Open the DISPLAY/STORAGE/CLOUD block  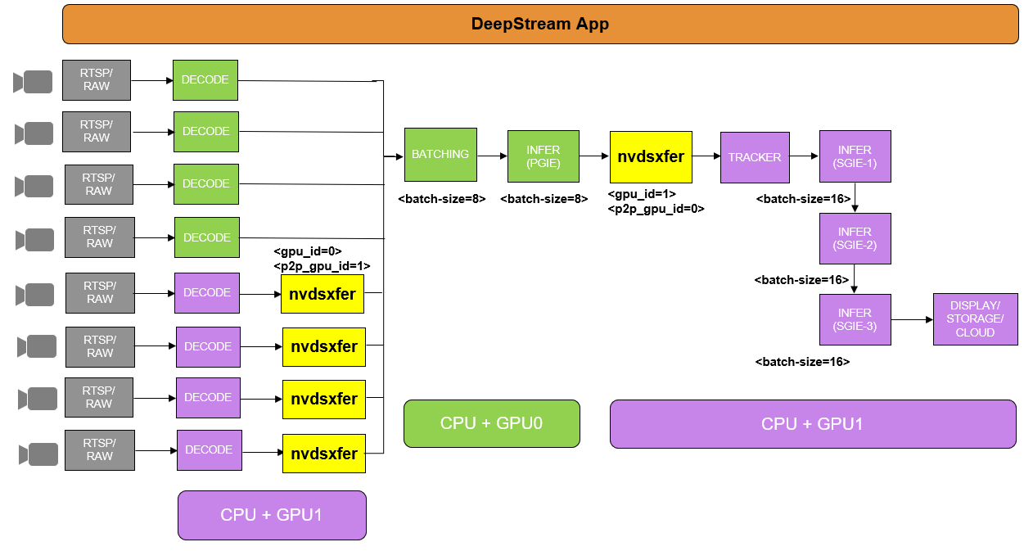(975, 318)
